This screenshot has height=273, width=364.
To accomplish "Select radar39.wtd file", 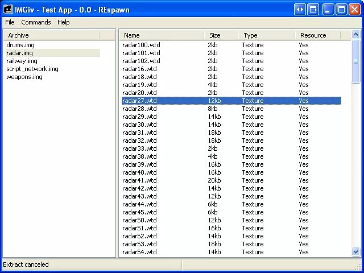I will point(231,164).
